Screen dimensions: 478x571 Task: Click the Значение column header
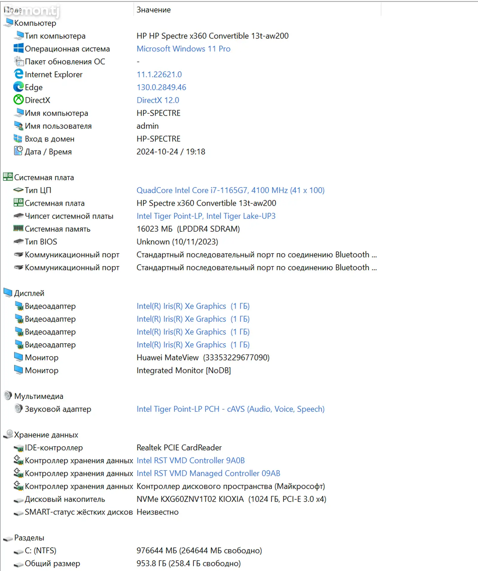tap(257, 10)
